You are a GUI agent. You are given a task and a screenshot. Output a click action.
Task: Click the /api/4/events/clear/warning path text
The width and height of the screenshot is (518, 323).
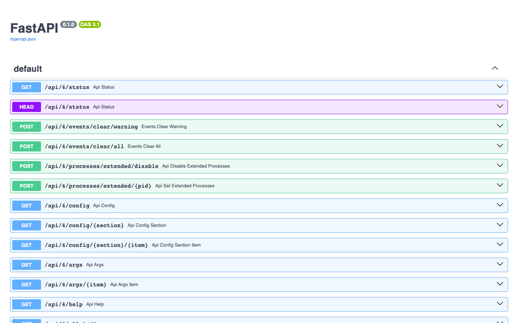click(x=91, y=127)
